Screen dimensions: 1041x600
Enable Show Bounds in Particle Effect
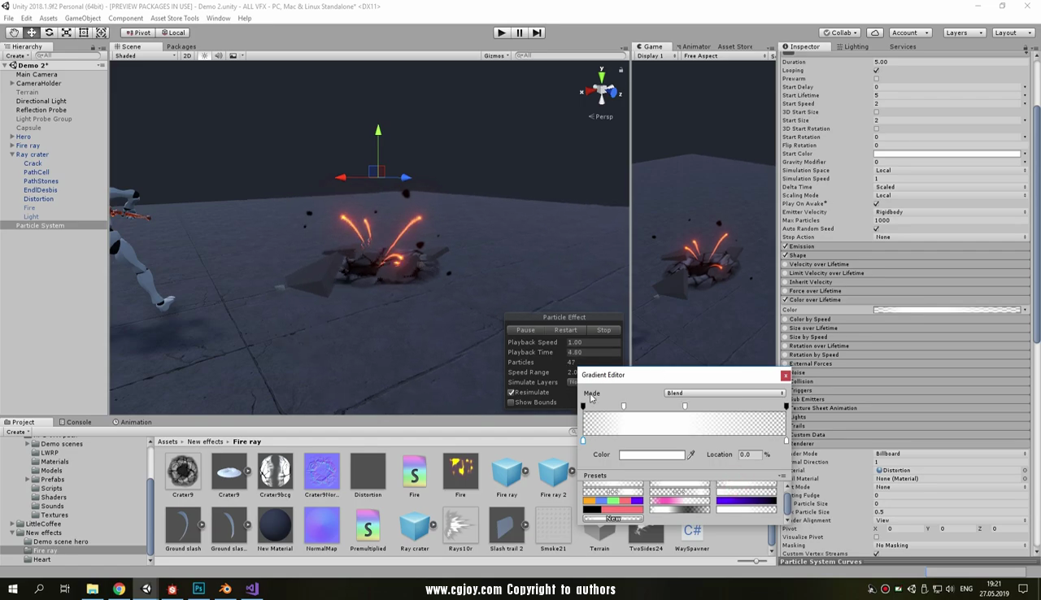[511, 402]
